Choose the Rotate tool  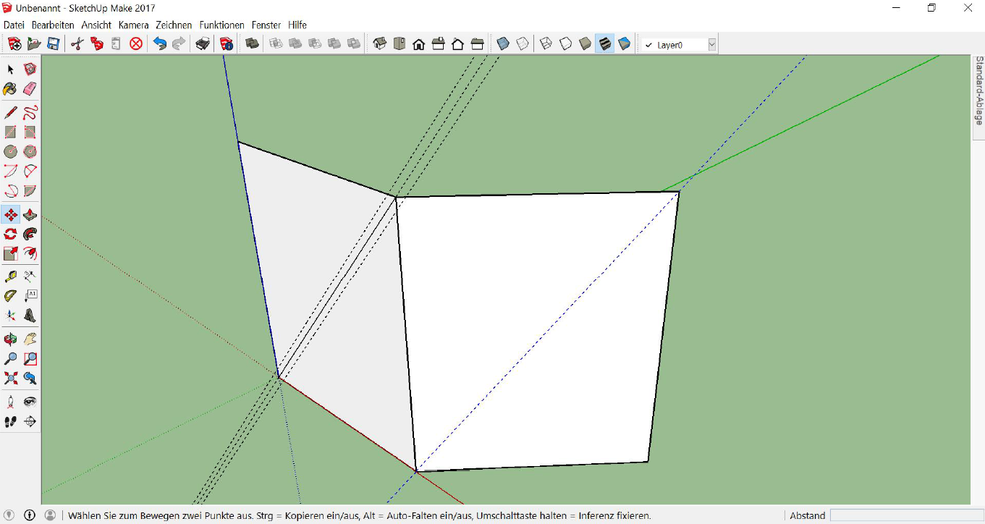[10, 234]
